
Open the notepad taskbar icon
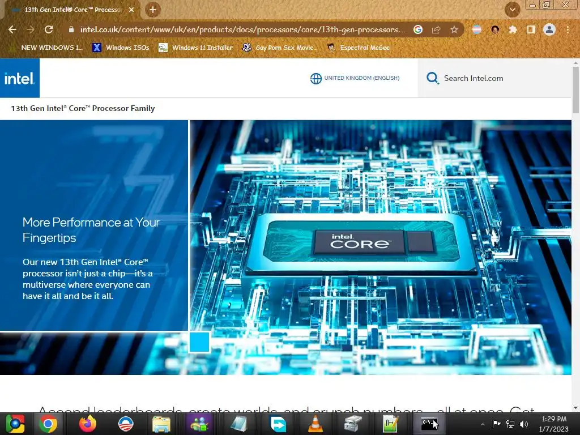coord(239,424)
